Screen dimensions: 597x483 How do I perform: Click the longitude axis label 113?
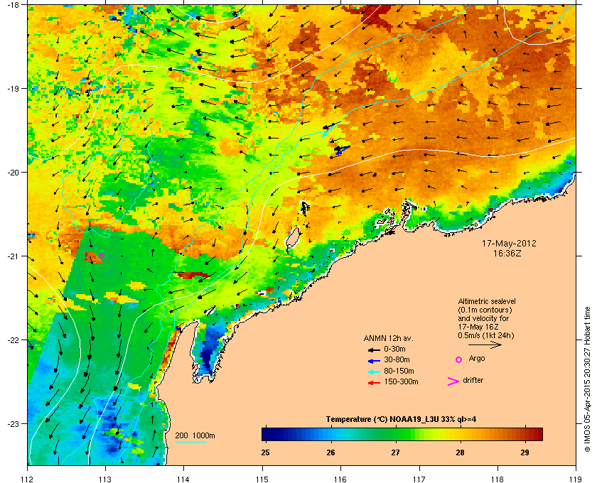click(105, 479)
